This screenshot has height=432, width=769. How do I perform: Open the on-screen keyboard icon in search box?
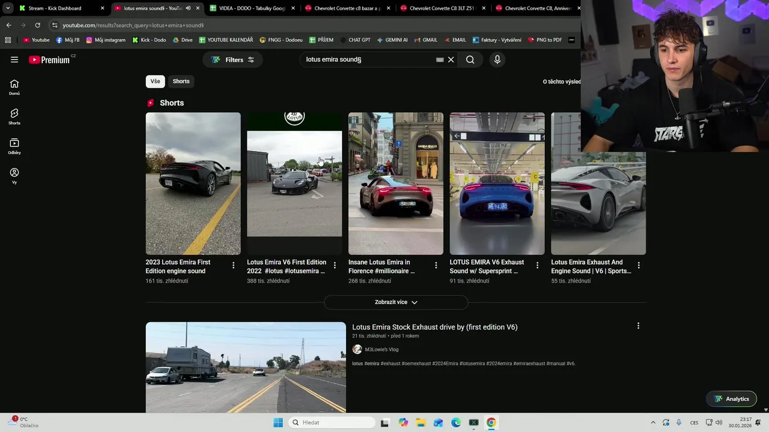tap(440, 59)
